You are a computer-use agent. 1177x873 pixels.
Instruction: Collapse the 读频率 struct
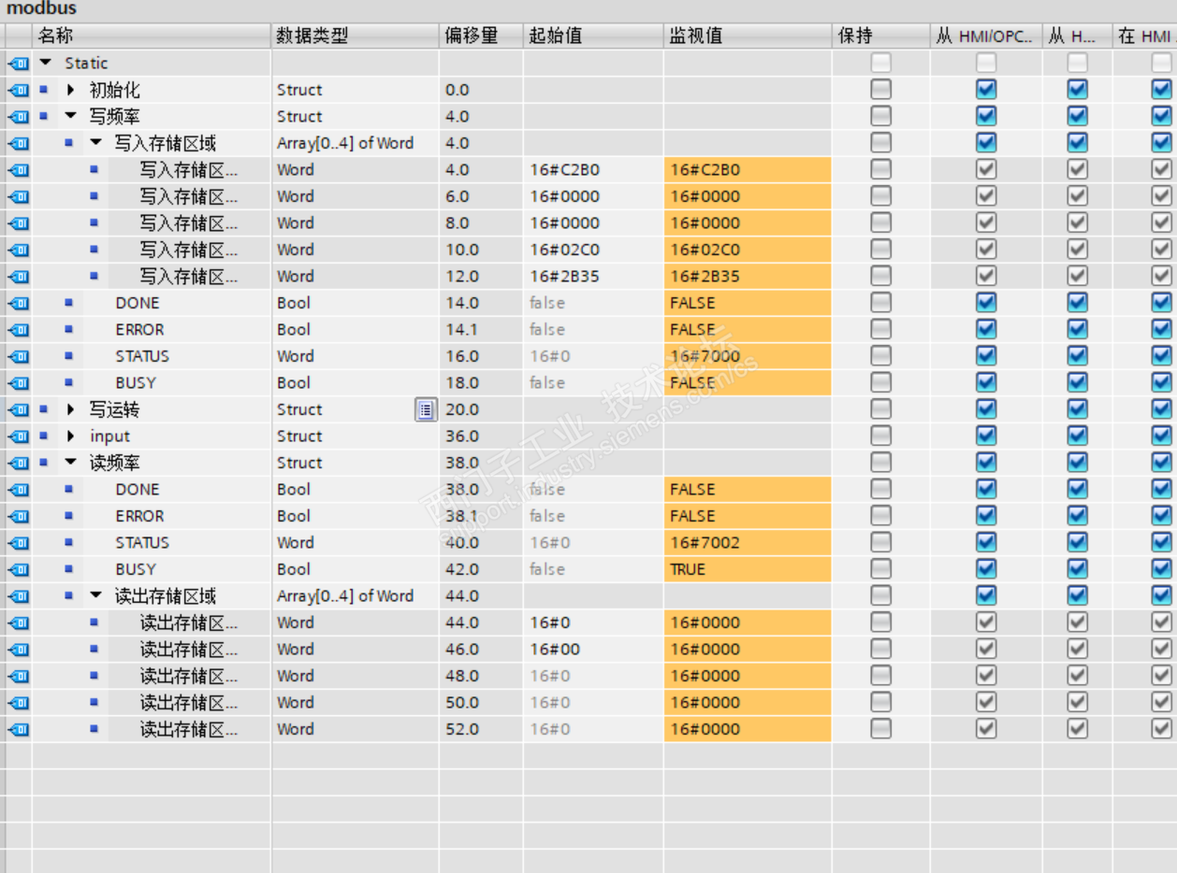coord(70,463)
